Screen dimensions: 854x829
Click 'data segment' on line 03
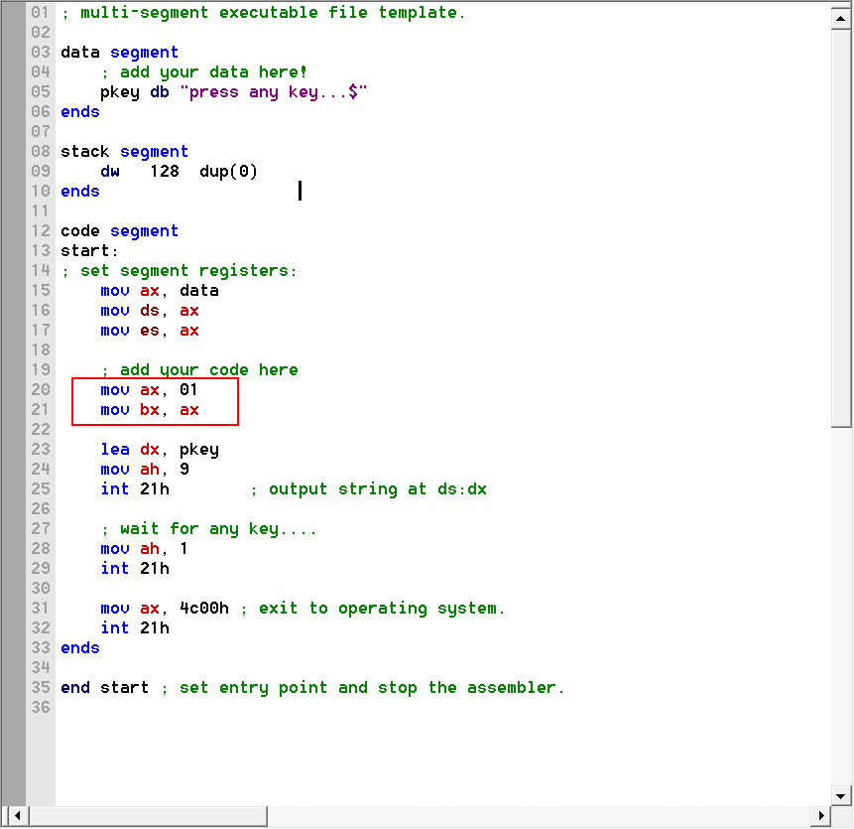tap(119, 53)
